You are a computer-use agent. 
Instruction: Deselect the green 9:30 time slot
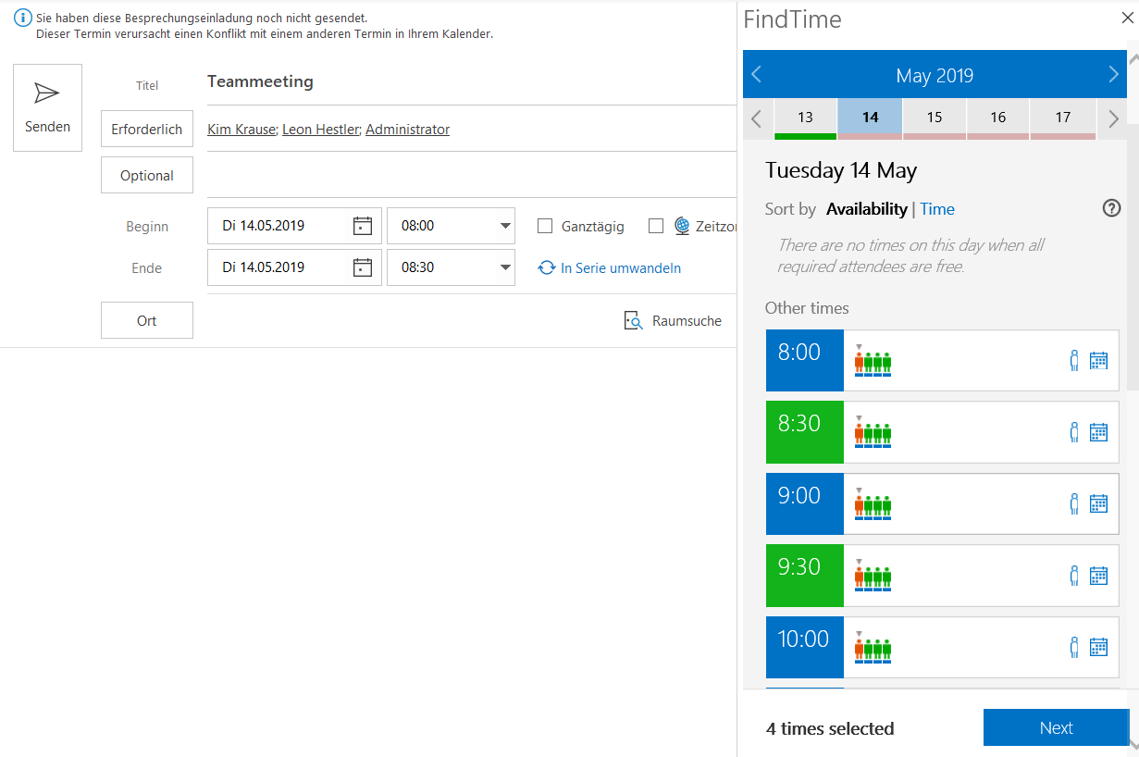[804, 575]
